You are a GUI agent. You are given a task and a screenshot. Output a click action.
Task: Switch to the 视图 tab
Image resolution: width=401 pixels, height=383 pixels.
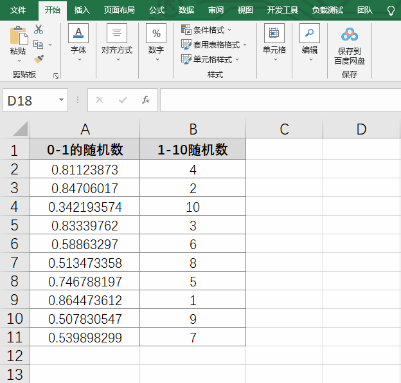[x=245, y=10]
